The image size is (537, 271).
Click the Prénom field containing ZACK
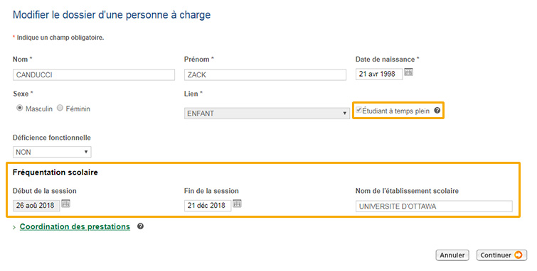click(265, 74)
